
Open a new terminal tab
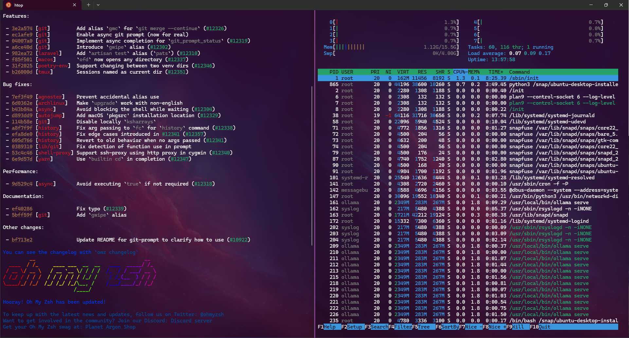[88, 5]
